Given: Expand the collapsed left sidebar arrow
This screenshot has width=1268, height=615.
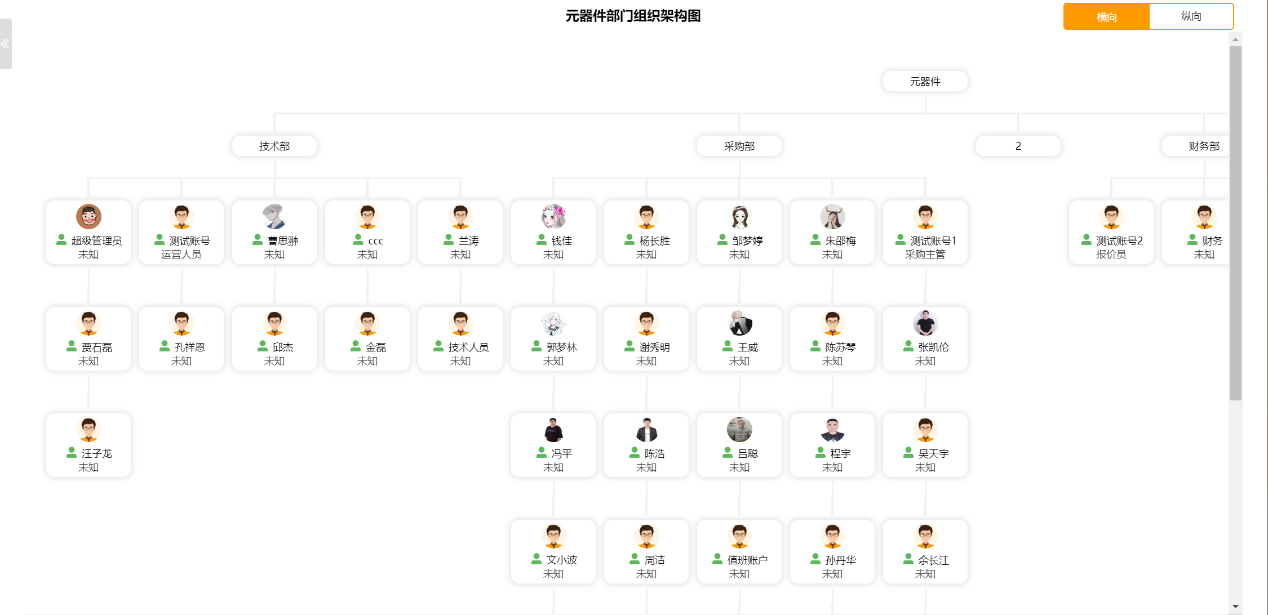Looking at the screenshot, I should click(x=5, y=44).
